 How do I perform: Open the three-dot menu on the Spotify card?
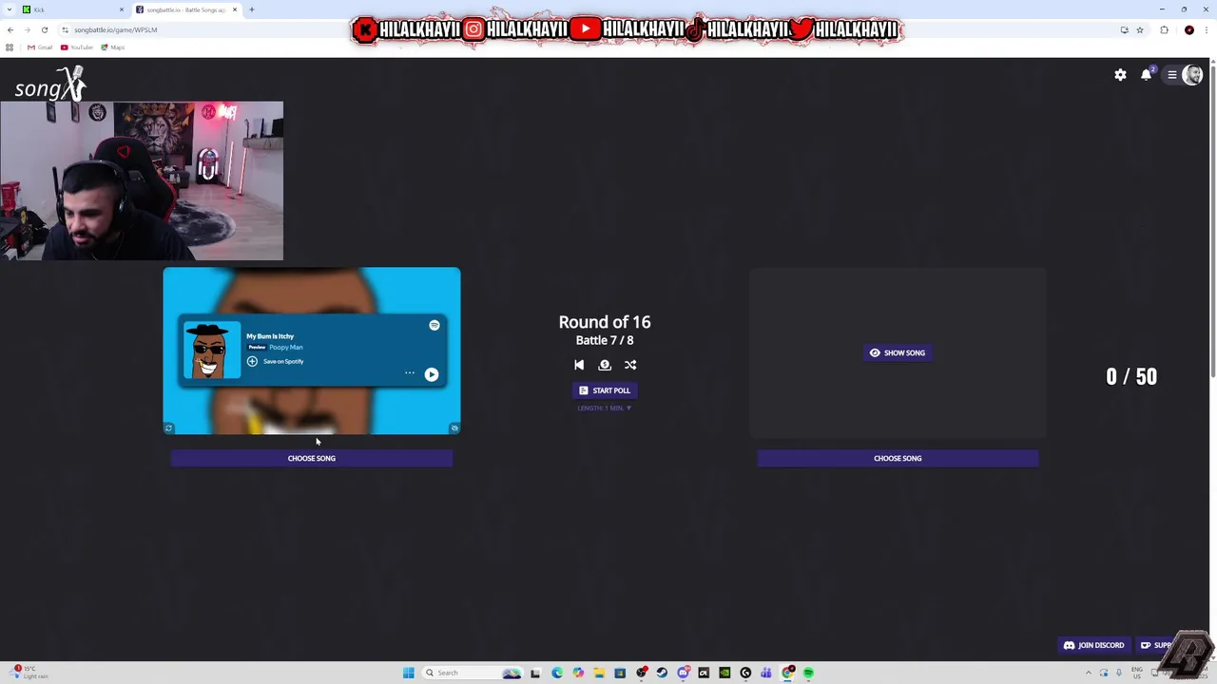tap(410, 373)
